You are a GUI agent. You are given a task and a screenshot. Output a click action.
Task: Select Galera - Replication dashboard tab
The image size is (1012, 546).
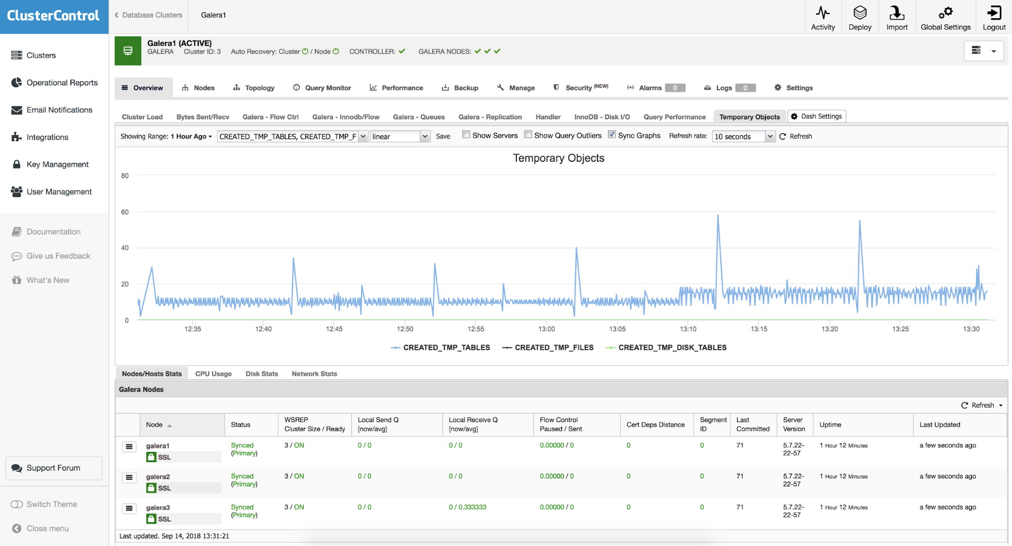490,117
